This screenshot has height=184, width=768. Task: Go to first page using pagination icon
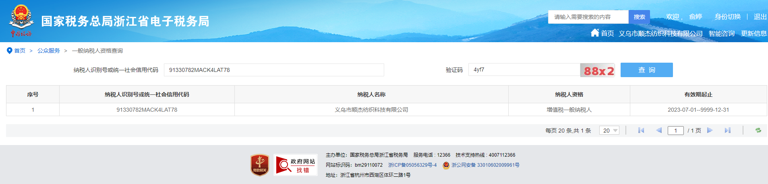(641, 131)
